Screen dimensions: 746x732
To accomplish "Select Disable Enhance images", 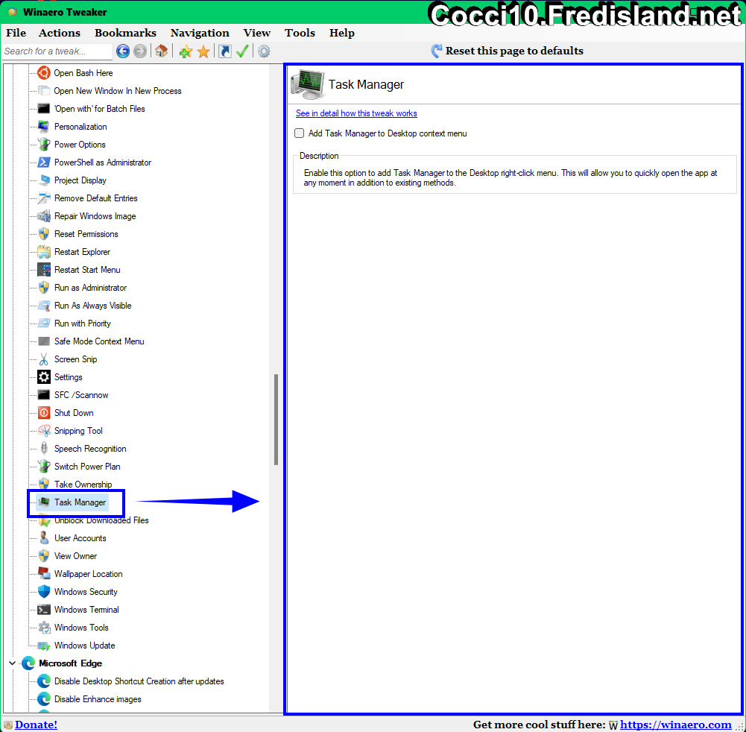I will [98, 699].
